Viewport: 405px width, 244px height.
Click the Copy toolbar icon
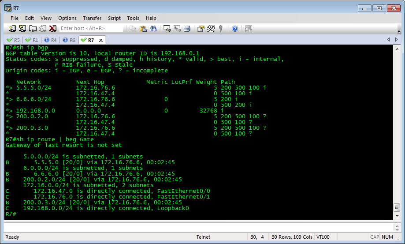(x=133, y=29)
